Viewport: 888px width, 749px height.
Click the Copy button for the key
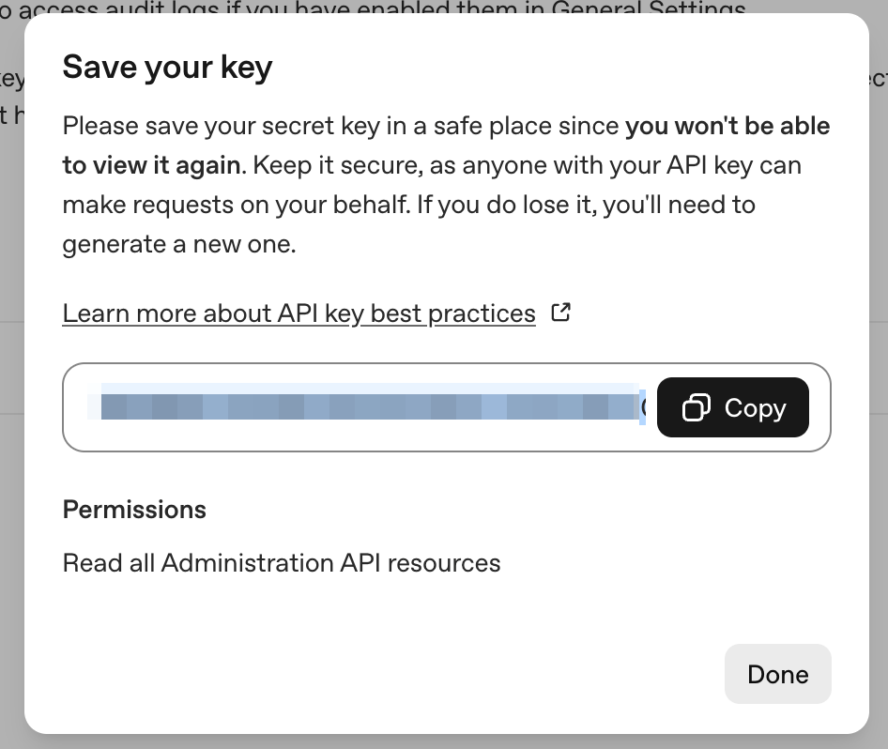coord(732,407)
